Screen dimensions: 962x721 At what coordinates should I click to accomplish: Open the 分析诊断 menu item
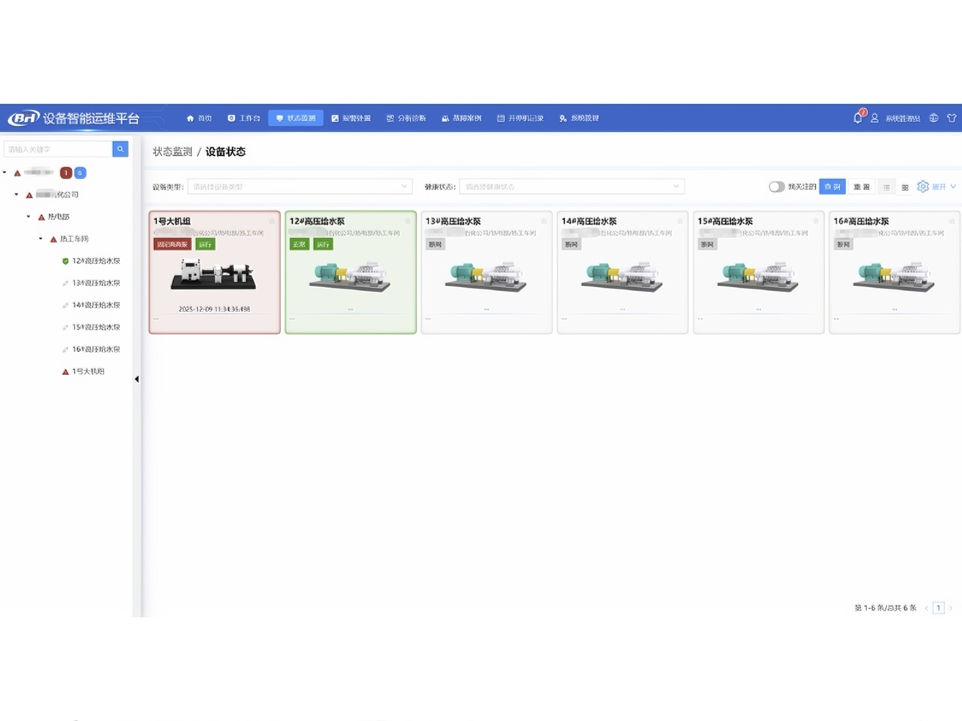pyautogui.click(x=406, y=118)
